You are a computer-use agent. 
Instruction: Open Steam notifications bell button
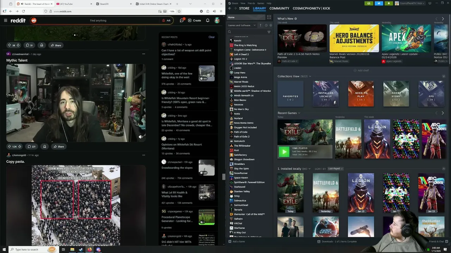(x=389, y=3)
